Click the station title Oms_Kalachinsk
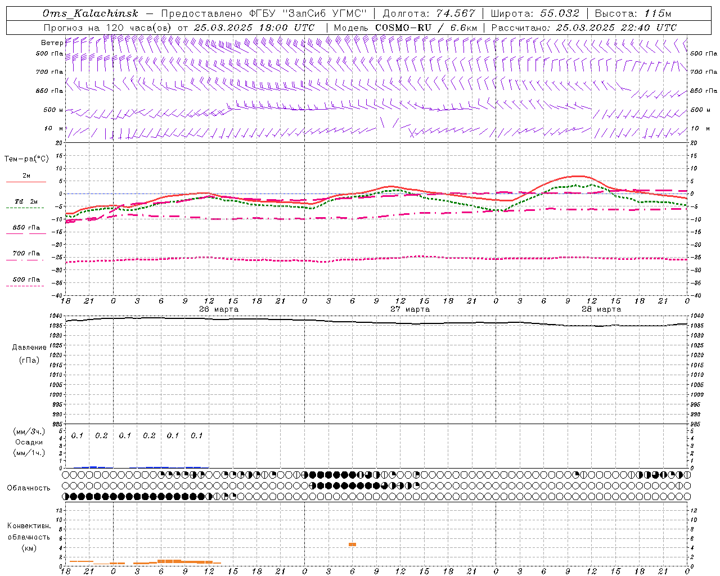Image resolution: width=720 pixels, height=576 pixels. [x=90, y=13]
